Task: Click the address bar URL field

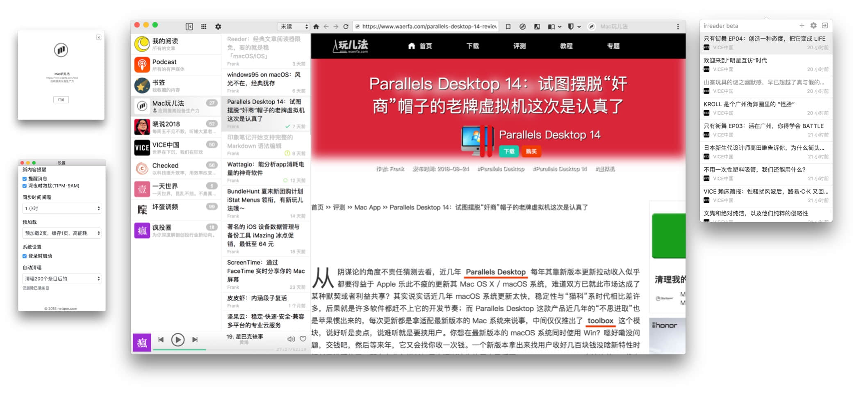Action: click(426, 26)
